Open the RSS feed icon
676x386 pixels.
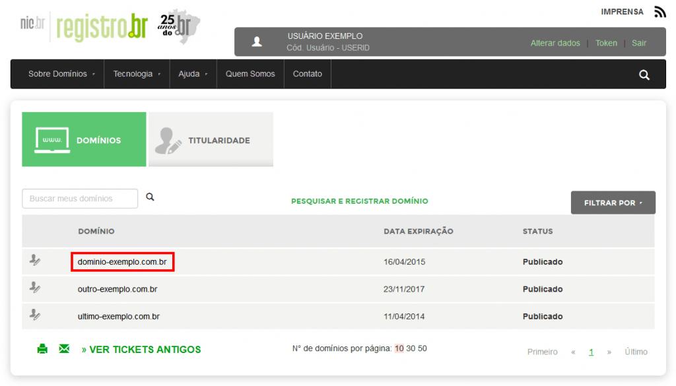659,12
